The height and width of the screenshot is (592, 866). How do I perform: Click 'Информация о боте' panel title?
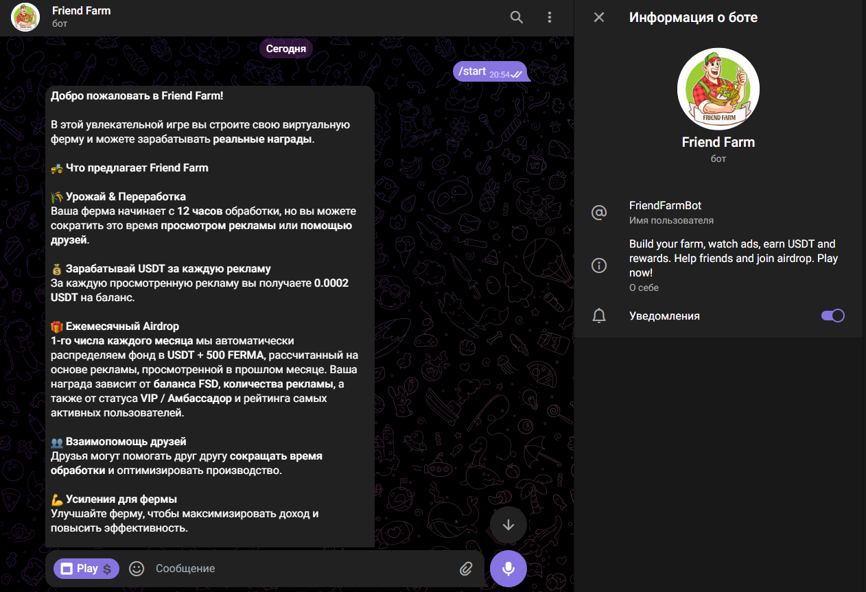tap(693, 18)
